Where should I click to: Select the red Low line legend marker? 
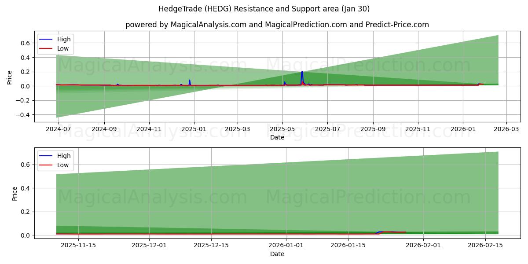coord(47,48)
